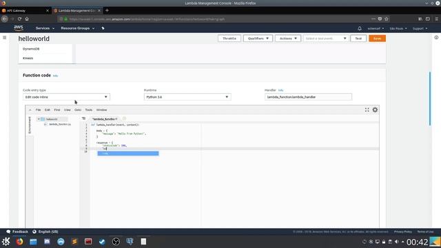Select the autocomplete suggestion in the code editor
Image resolution: width=441 pixels, height=248 pixels.
point(128,153)
